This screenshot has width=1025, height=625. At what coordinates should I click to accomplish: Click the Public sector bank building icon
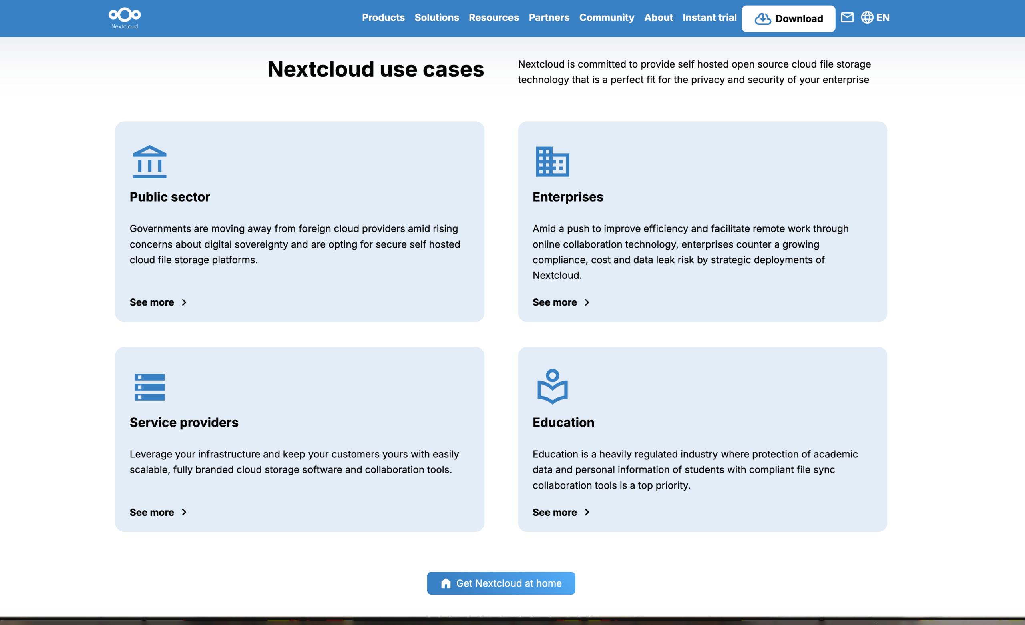tap(149, 162)
